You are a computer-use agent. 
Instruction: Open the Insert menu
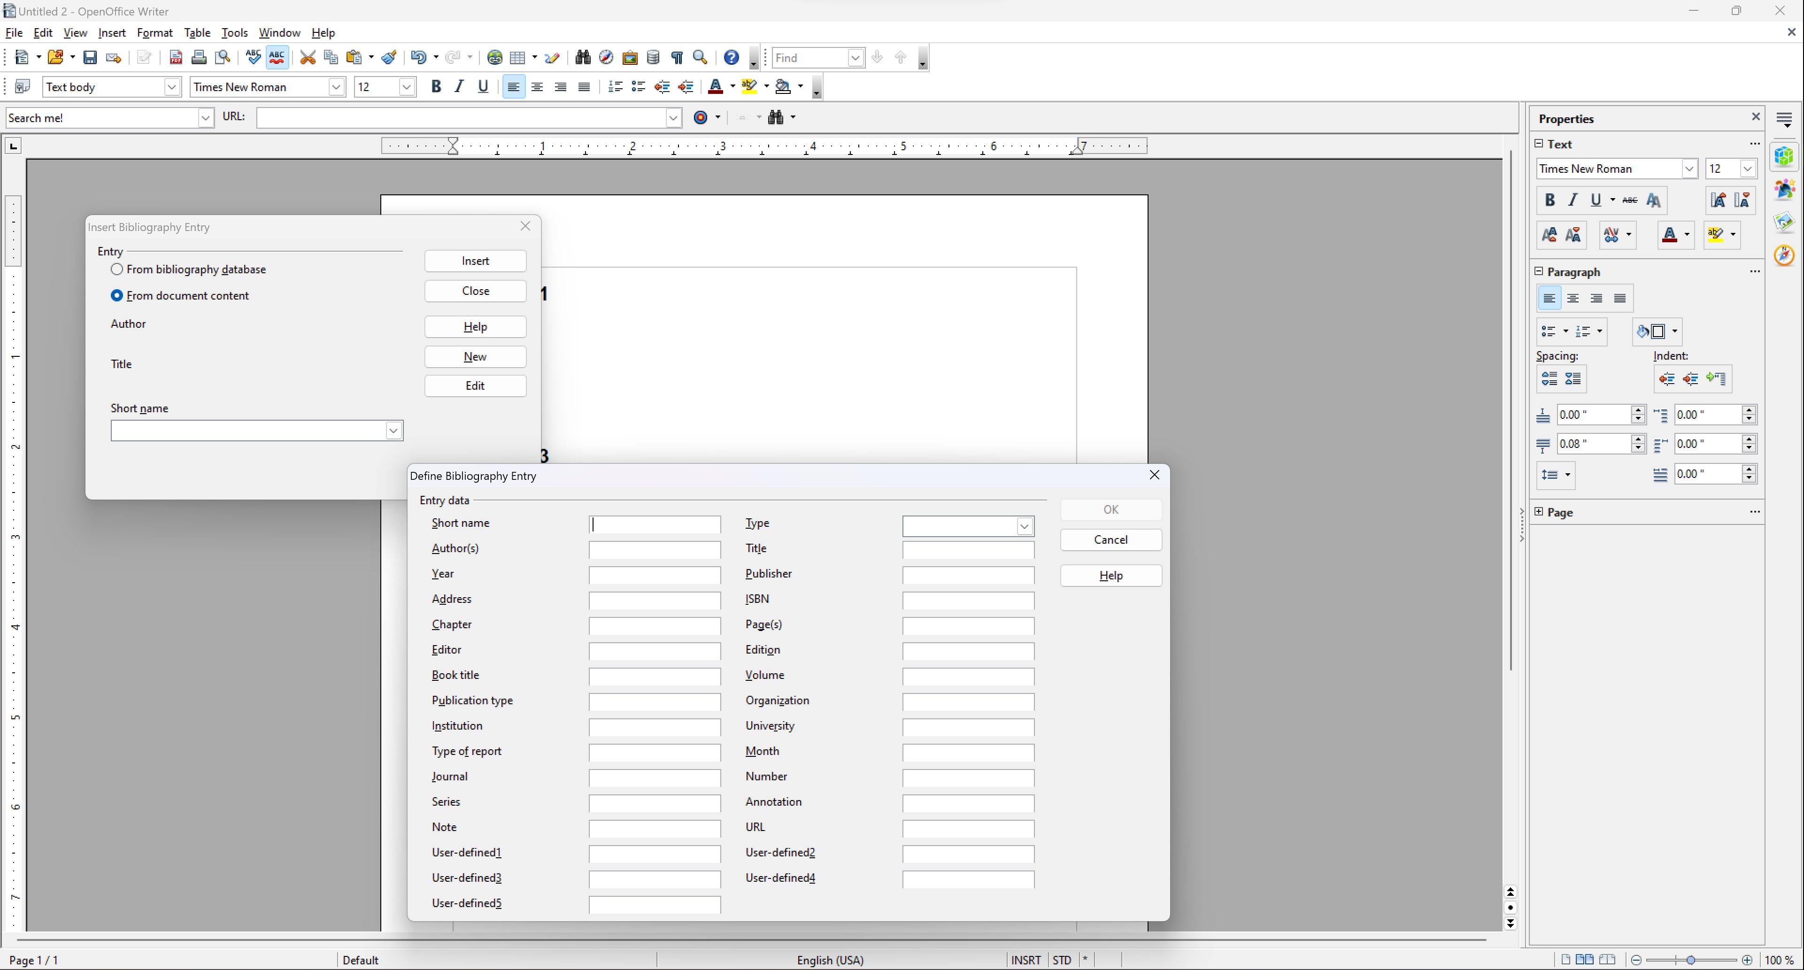tap(111, 32)
